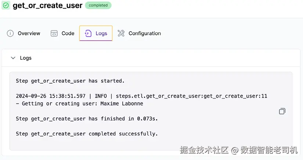Switch to the Code tab
The image size is (303, 160).
pos(62,33)
